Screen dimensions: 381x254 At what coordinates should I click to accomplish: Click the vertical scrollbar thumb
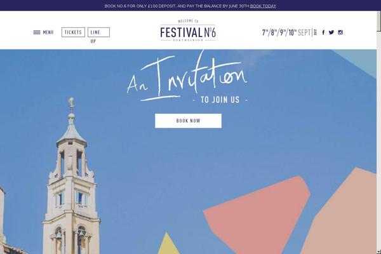point(378,21)
